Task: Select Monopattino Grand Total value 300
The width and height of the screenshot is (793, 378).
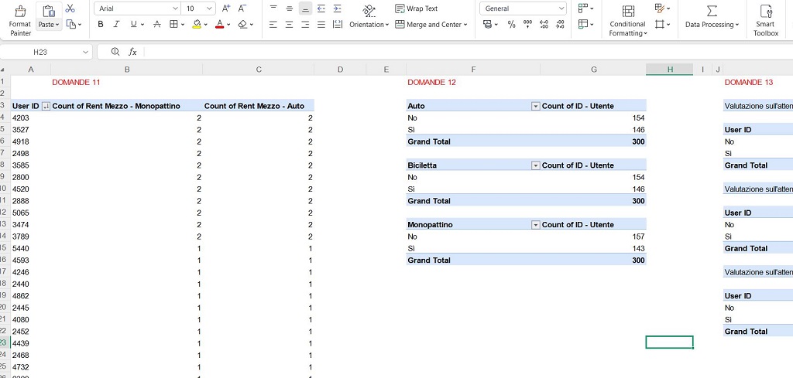Action: click(593, 261)
